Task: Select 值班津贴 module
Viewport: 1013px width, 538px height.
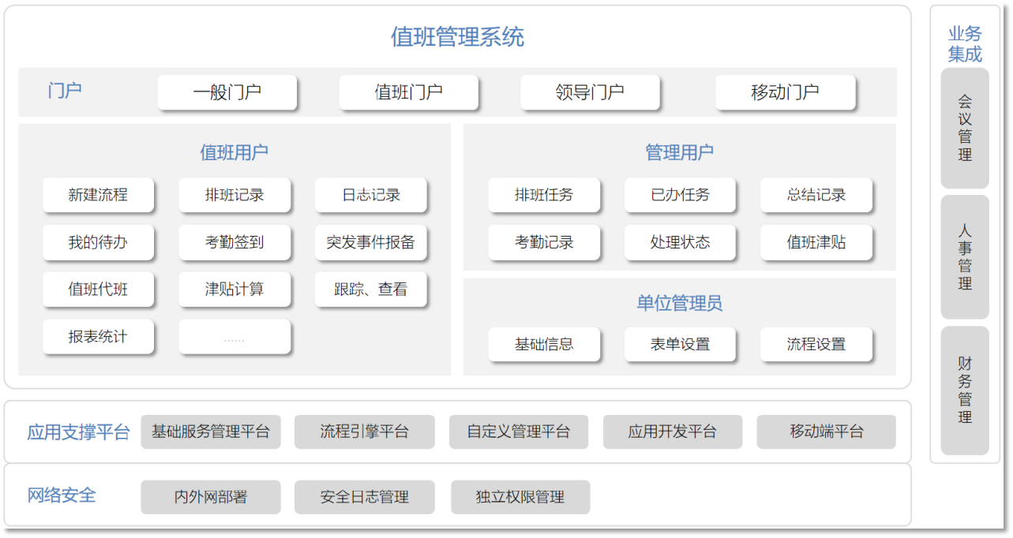Action: pyautogui.click(x=816, y=242)
